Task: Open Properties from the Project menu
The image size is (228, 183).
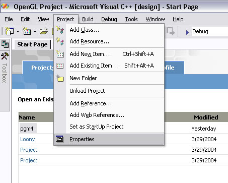Action: (109, 139)
